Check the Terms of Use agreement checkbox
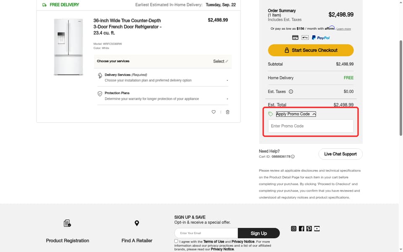The width and height of the screenshot is (403, 252). [x=176, y=241]
